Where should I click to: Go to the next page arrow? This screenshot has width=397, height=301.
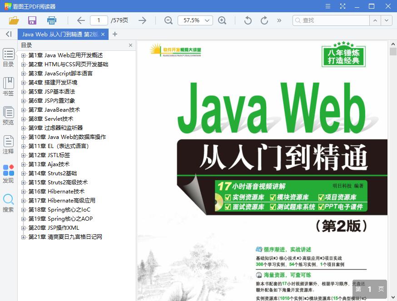(142, 20)
